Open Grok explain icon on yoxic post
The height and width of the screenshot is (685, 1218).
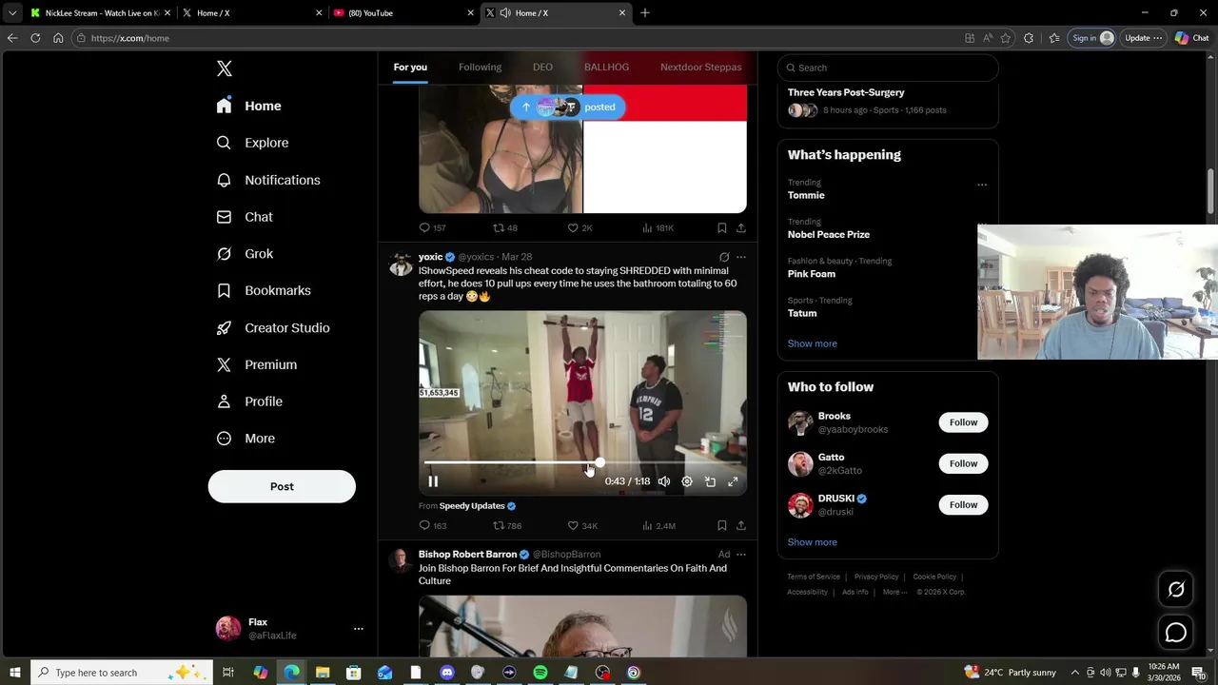click(x=724, y=257)
